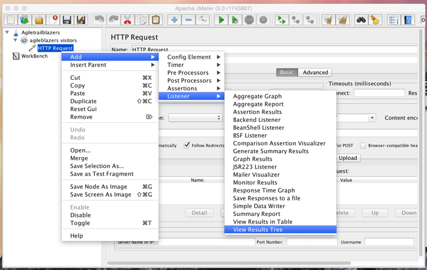Image resolution: width=427 pixels, height=270 pixels.
Task: Choose Disable in context menu
Action: (110, 215)
